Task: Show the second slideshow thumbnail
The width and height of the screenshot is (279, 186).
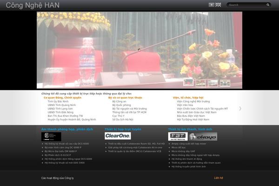Action: coord(200,83)
